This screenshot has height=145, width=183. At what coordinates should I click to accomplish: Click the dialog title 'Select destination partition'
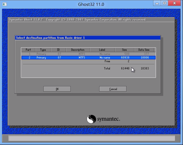[50, 38]
